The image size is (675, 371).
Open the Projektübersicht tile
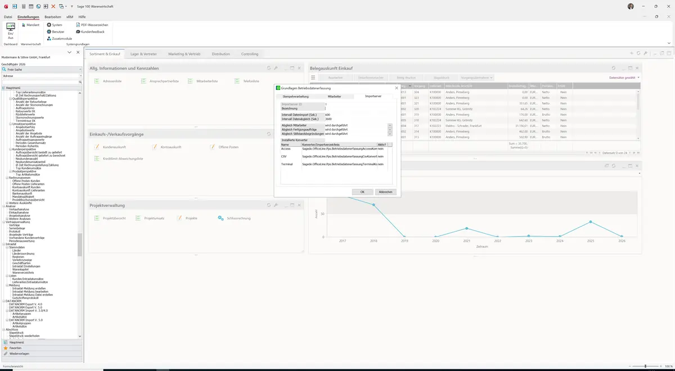(x=110, y=218)
